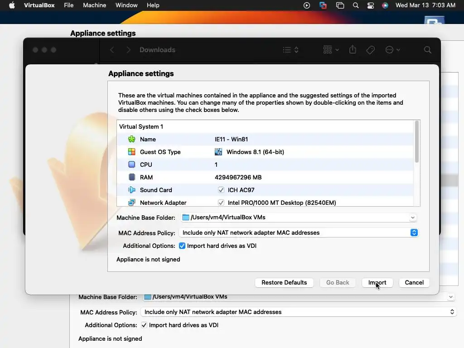Click Finder back arrow in Downloads window

112,50
